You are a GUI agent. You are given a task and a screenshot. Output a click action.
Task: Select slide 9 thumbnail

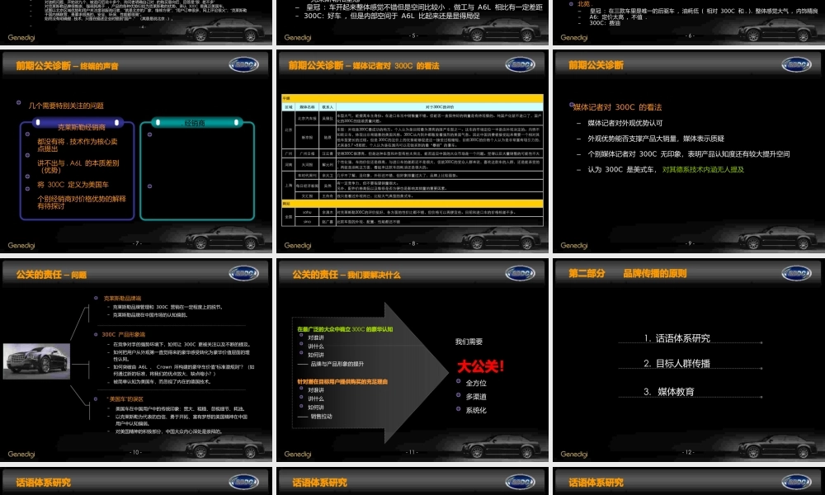pyautogui.click(x=689, y=152)
